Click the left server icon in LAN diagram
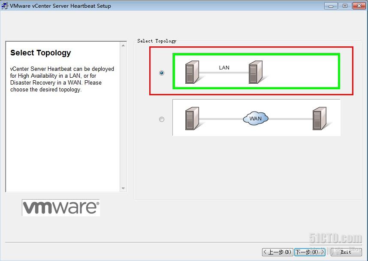Screen dimensions: 368x261 [x=193, y=72]
